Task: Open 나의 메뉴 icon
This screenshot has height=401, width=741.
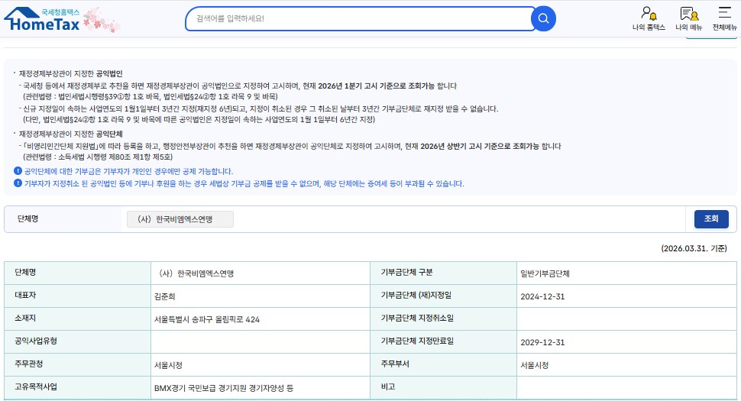Action: [x=688, y=18]
